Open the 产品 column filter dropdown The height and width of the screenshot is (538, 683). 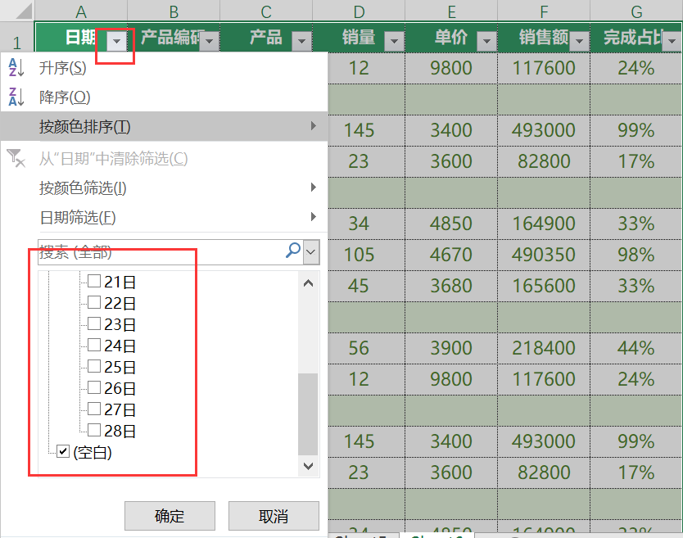301,42
